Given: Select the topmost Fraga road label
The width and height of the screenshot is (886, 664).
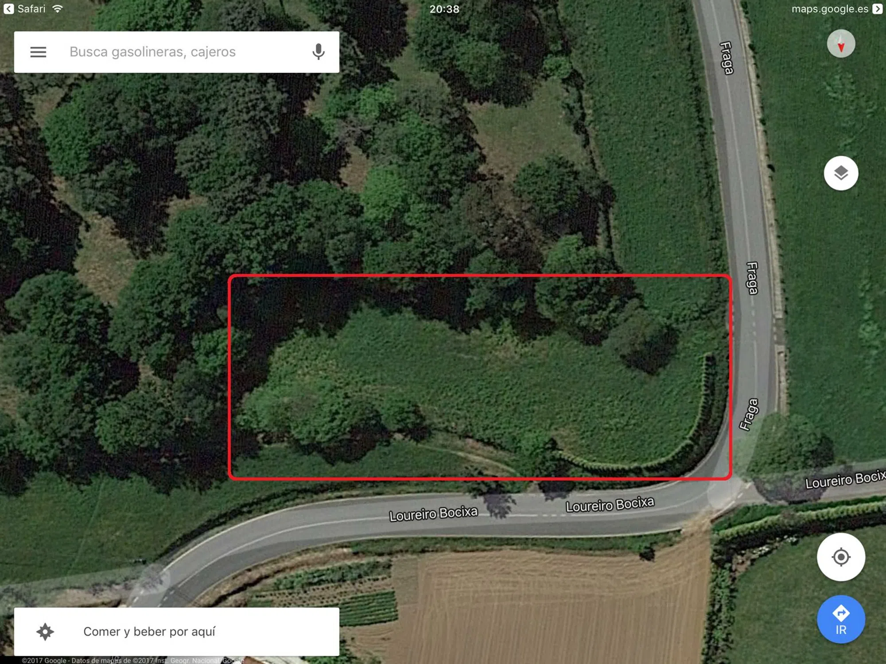Looking at the screenshot, I should point(727,58).
